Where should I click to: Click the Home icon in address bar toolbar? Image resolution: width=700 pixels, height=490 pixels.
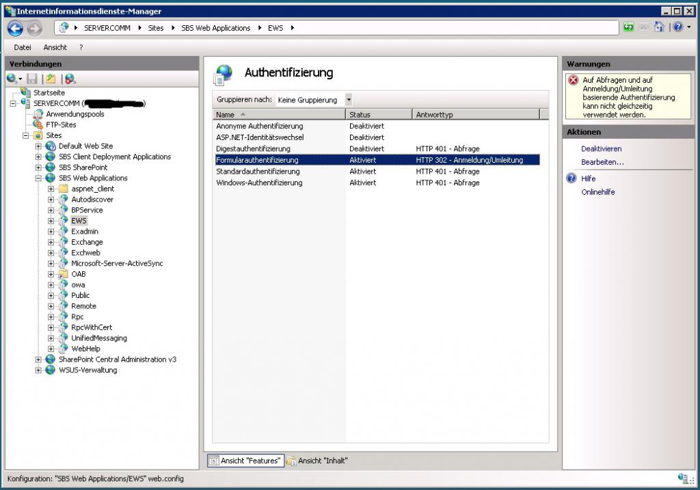(x=659, y=27)
